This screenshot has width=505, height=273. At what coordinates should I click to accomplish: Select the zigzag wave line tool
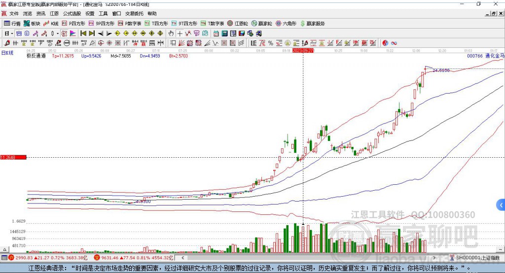(x=216, y=43)
